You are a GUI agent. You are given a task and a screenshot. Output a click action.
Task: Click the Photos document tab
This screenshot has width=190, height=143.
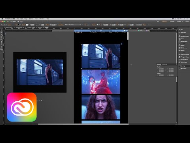46,27
